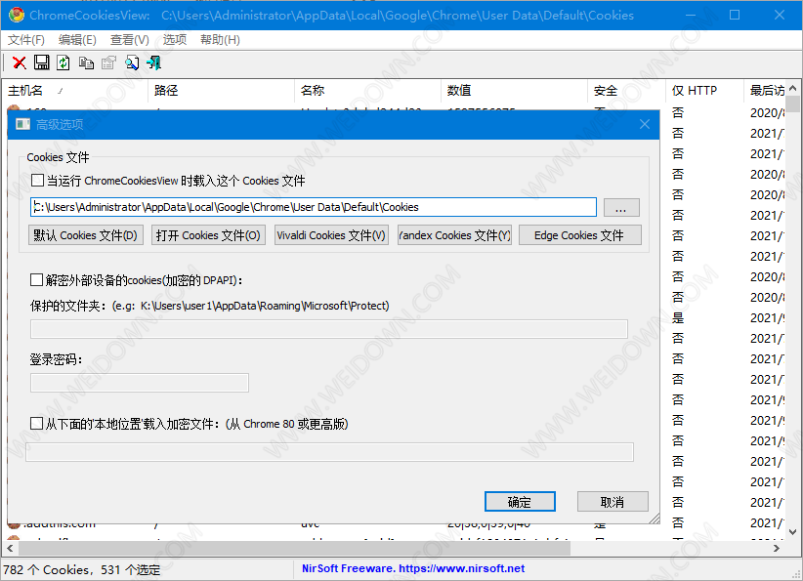Confirm the dialog with the 确定 button
The width and height of the screenshot is (803, 581).
point(520,502)
